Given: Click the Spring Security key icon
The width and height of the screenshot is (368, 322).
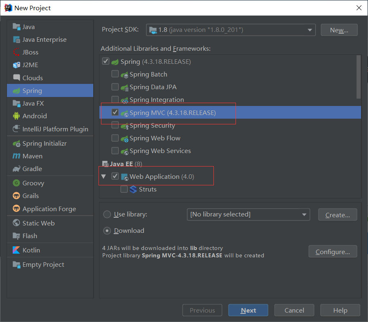Looking at the screenshot, I should 124,126.
